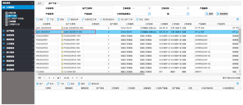The width and height of the screenshot is (243, 105).
Task: Go to previous page in pagination
Action: click(x=54, y=78)
